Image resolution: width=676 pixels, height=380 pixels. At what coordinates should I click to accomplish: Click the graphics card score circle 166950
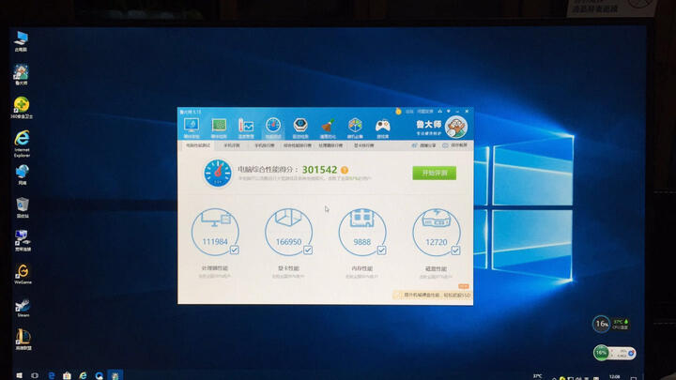click(x=288, y=233)
